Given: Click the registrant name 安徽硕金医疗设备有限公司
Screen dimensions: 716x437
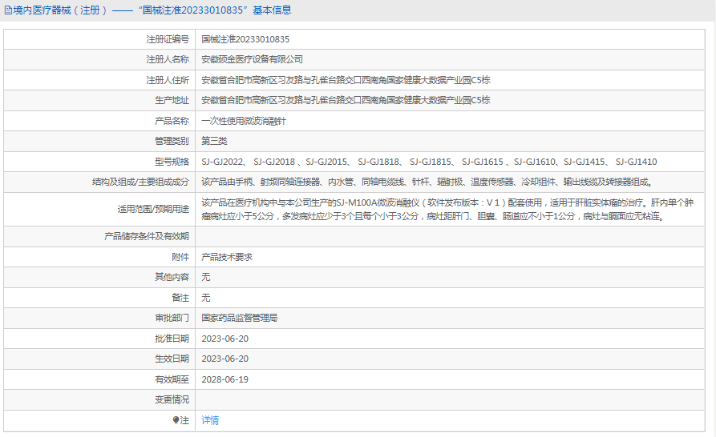Looking at the screenshot, I should tap(252, 60).
